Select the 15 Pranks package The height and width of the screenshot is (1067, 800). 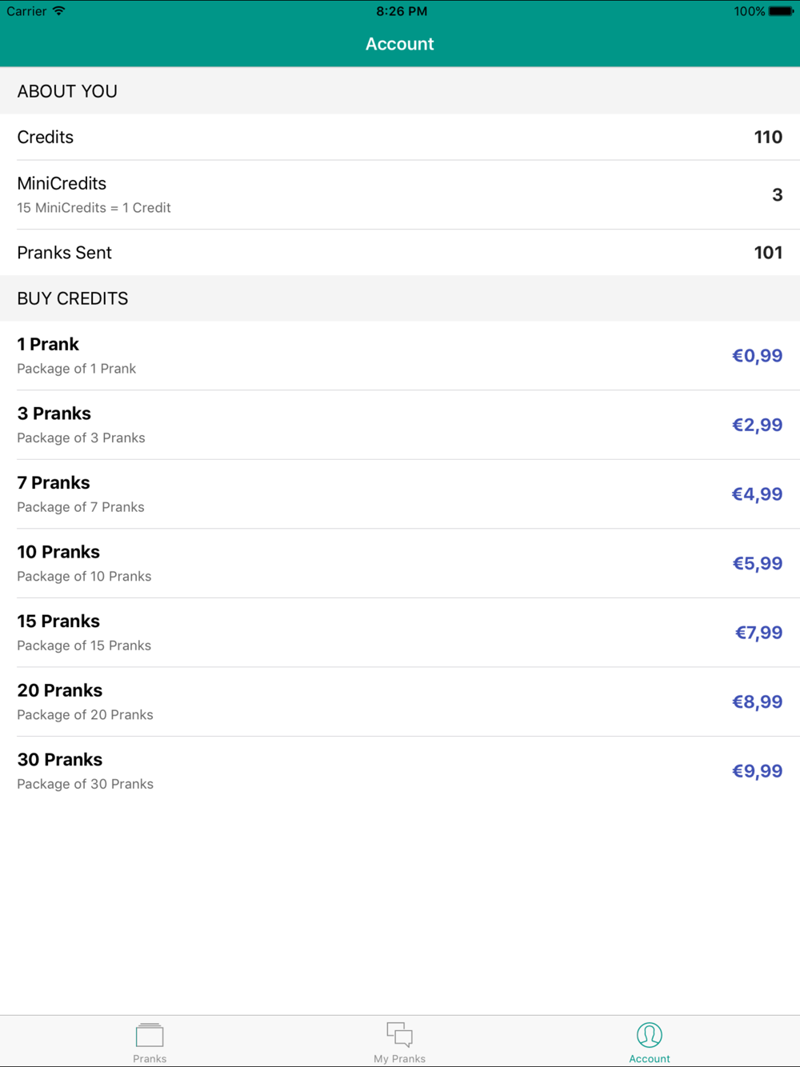tap(400, 633)
